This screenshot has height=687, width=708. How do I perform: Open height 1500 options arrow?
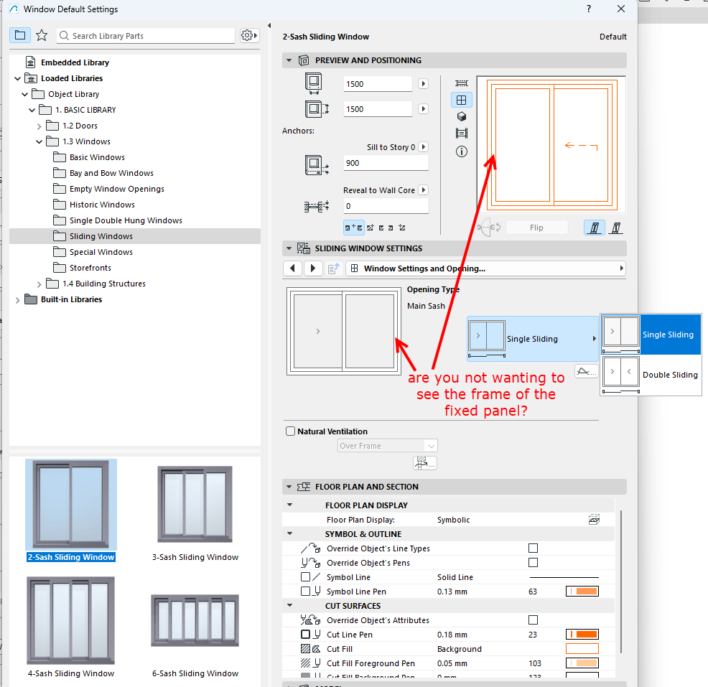(x=423, y=109)
